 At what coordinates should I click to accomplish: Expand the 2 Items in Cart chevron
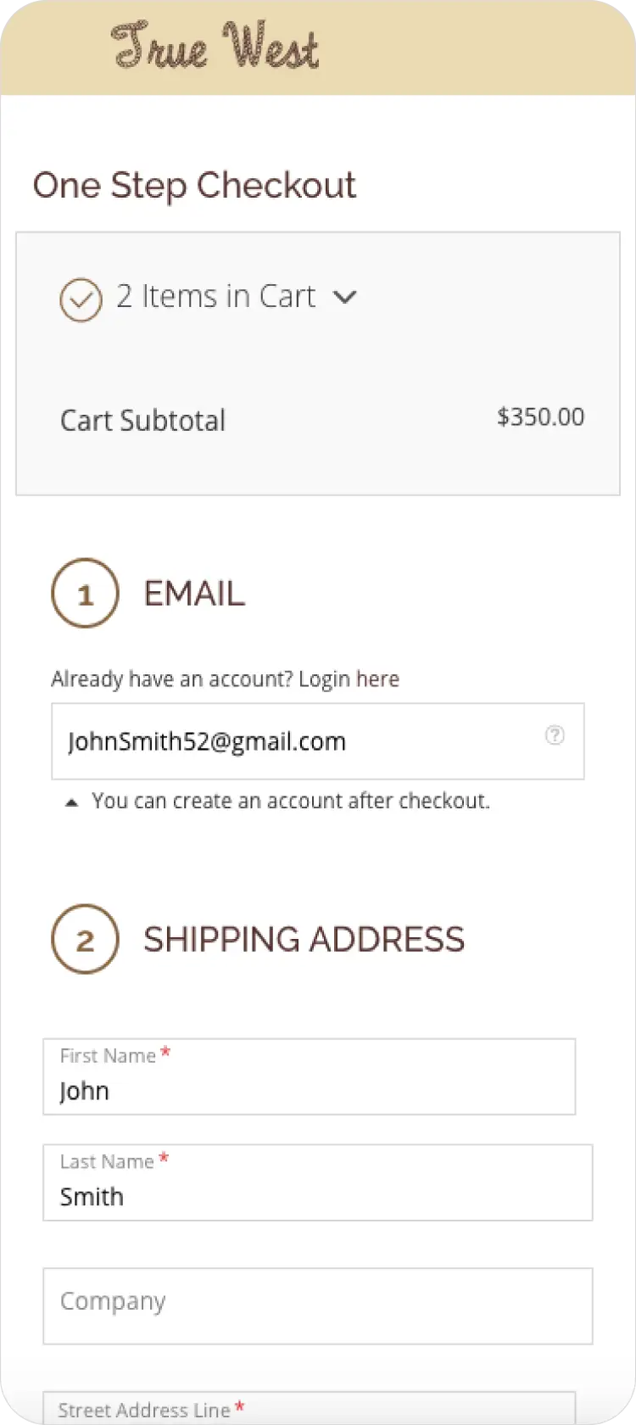point(345,297)
